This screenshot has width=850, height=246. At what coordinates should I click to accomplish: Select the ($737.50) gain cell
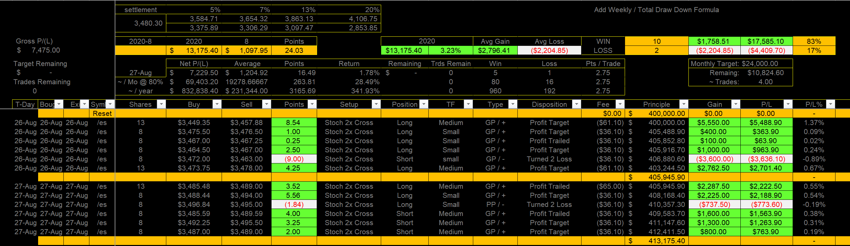[x=714, y=205]
